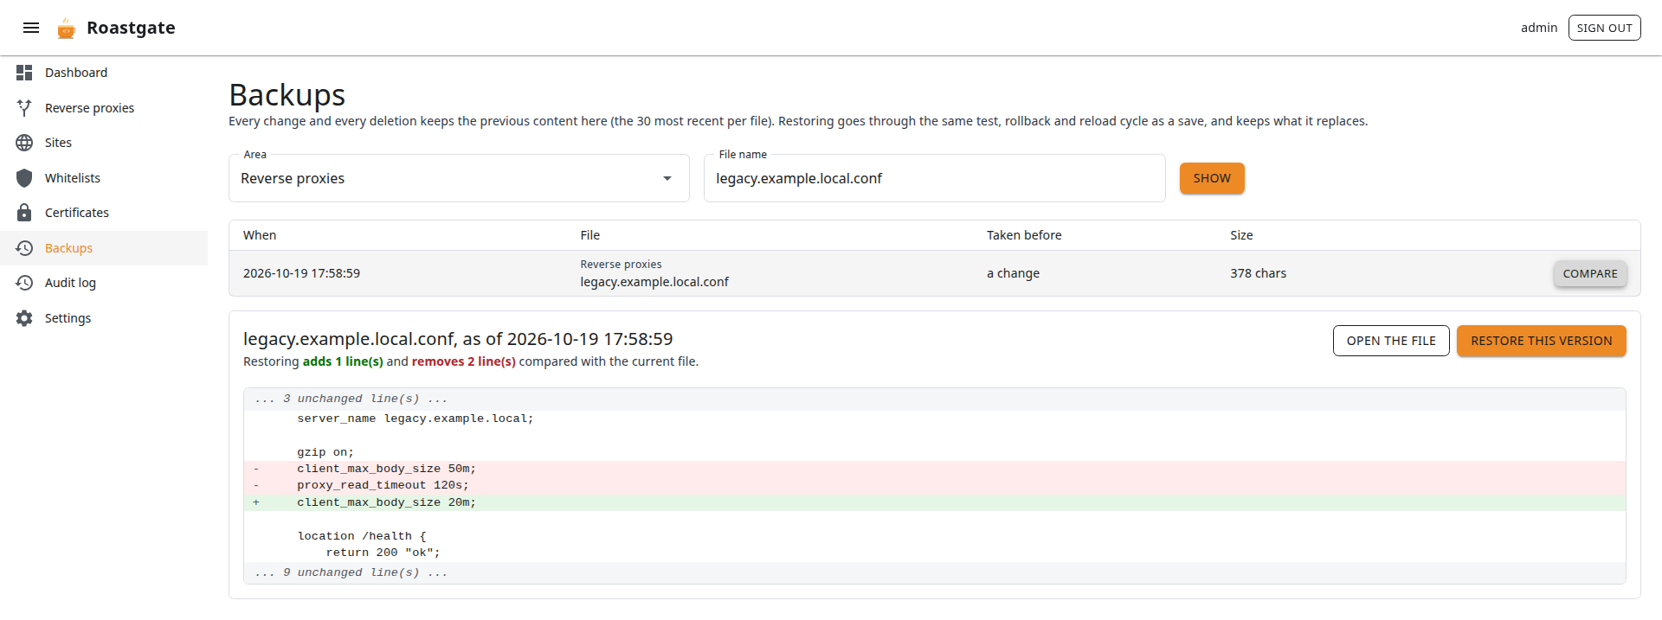Click the removed proxy_read_timeout 120s line
Viewport: 1662px width, 620px height.
(x=935, y=485)
